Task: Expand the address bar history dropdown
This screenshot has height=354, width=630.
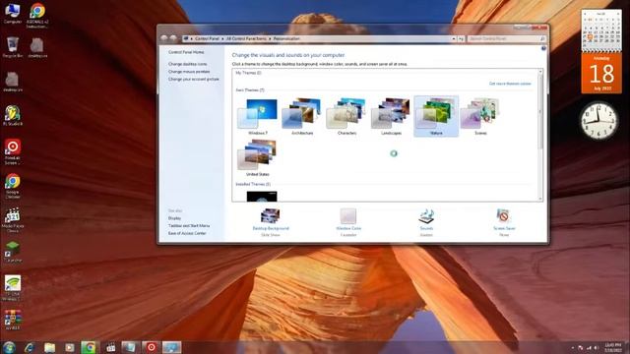Action: (x=454, y=39)
